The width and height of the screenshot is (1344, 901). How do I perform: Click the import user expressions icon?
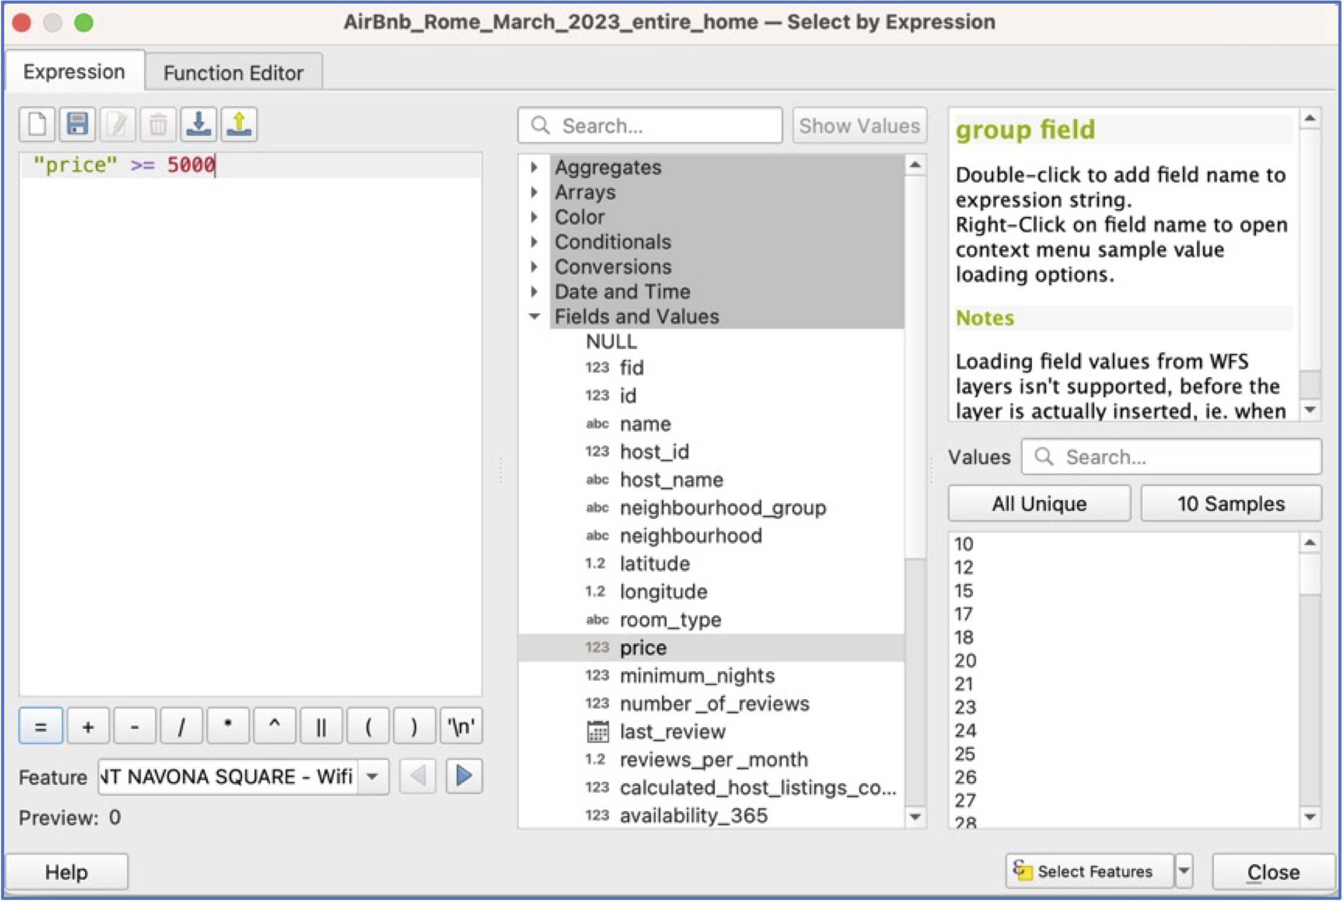(198, 124)
